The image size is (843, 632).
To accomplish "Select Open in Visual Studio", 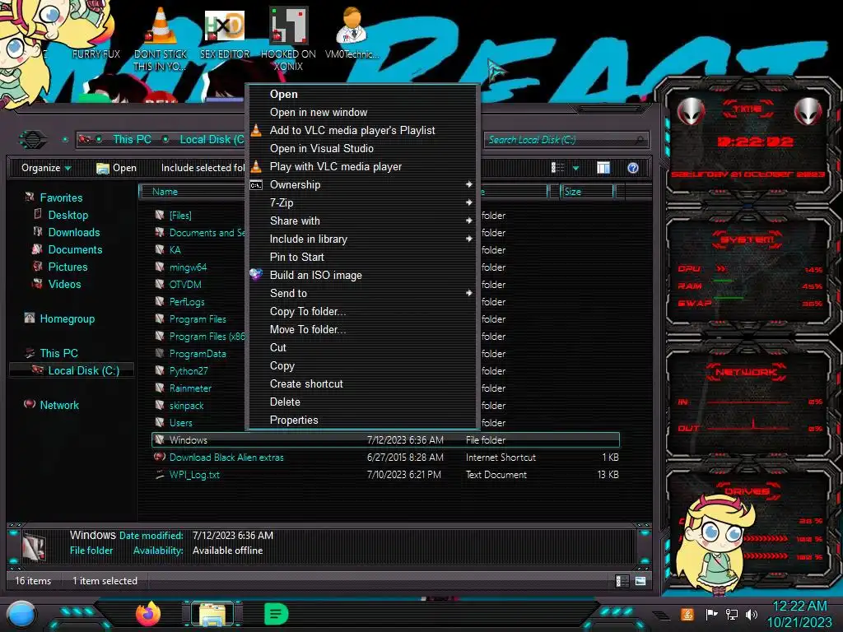I will tap(362, 148).
